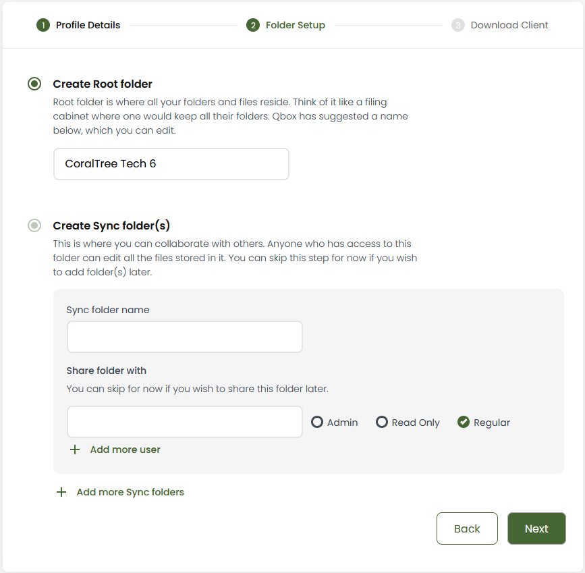Go to the Profile Details step
The image size is (585, 573).
88,25
